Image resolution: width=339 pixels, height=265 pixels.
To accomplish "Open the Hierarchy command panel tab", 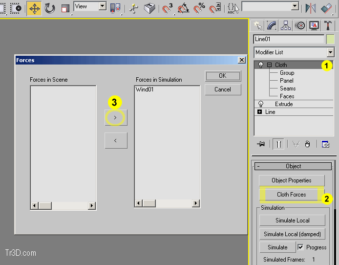I will [x=286, y=25].
